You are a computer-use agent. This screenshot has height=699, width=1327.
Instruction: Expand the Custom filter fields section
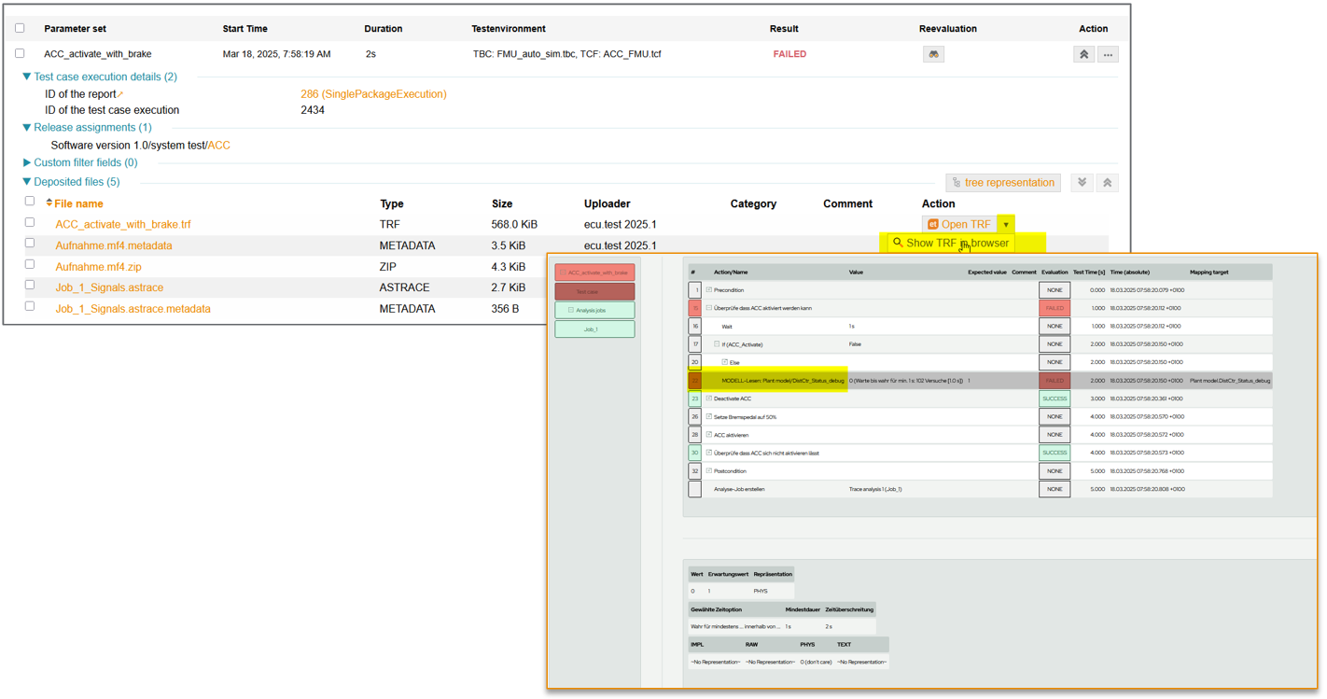27,162
